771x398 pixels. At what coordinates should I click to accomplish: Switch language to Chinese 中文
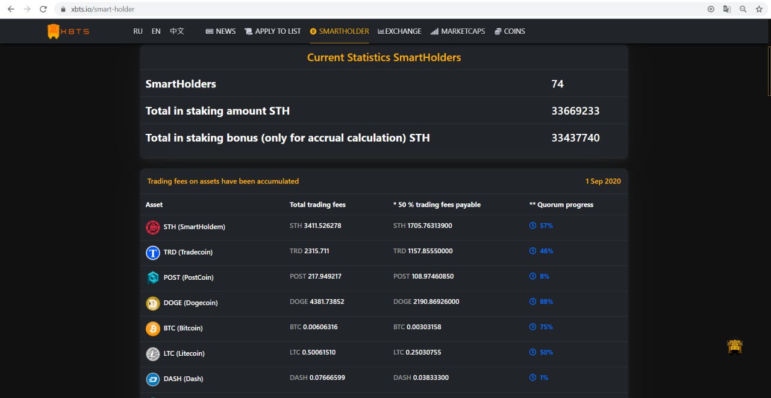(x=177, y=31)
